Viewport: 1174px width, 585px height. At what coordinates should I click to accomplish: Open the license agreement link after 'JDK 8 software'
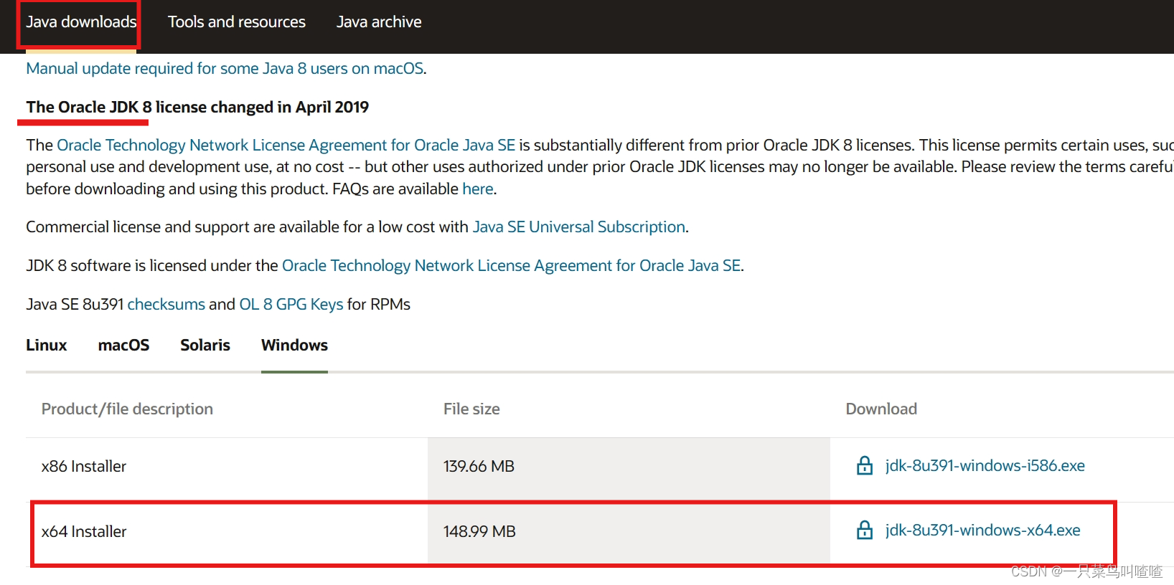(511, 265)
